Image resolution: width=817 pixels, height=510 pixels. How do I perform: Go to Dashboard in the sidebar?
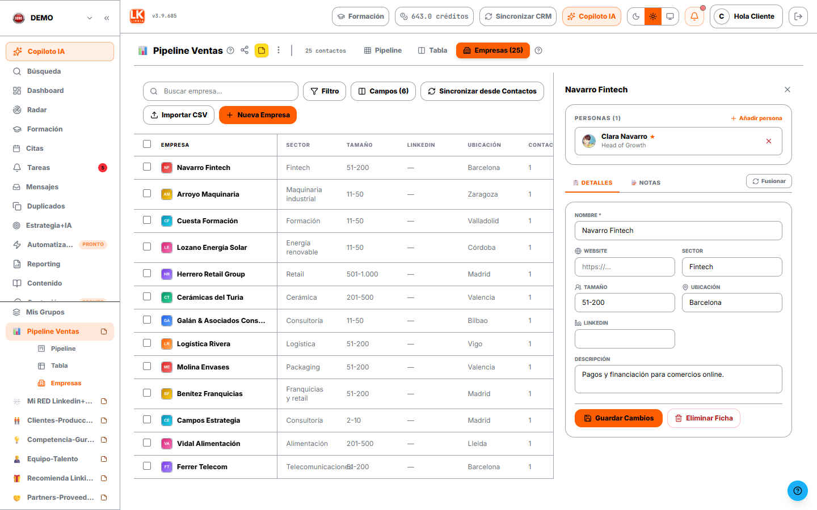point(60,91)
